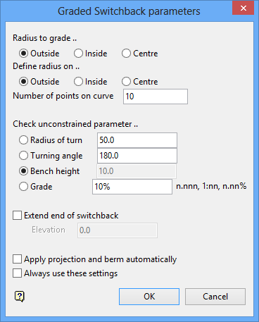Click the Turning angle 180.0 field
The width and height of the screenshot is (259, 322).
(137, 156)
